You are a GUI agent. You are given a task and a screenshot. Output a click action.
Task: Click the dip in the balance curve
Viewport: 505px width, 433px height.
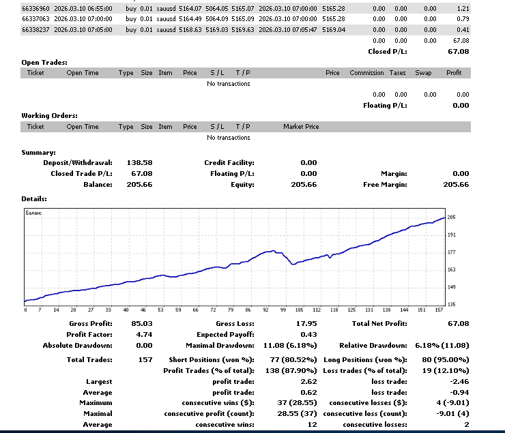293,264
